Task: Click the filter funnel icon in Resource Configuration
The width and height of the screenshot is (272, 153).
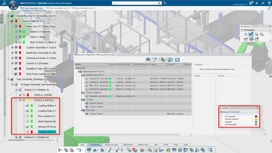Action: [155, 60]
